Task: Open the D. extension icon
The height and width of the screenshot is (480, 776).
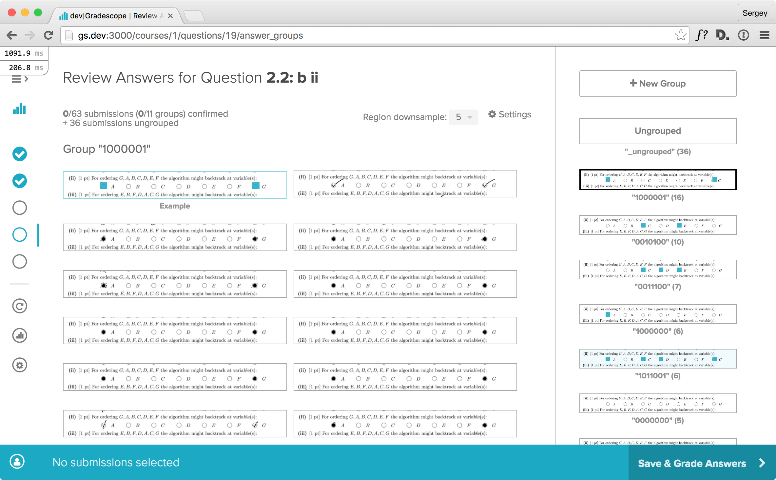Action: (x=722, y=35)
